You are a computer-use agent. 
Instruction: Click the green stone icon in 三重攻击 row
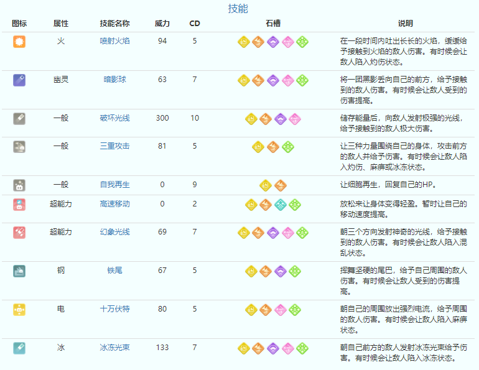tap(288, 147)
